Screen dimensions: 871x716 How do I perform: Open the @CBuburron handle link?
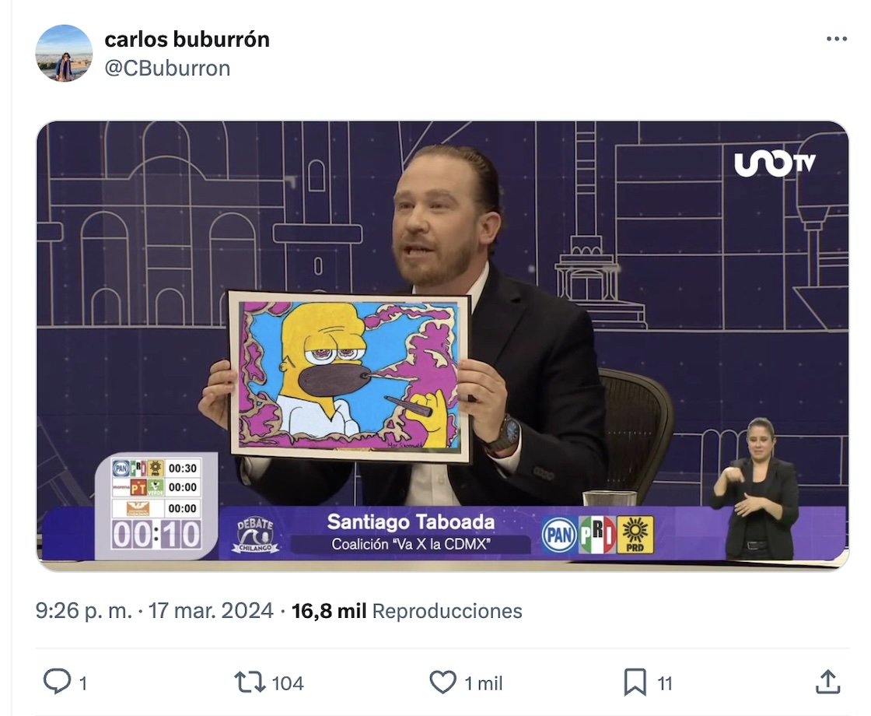click(167, 68)
